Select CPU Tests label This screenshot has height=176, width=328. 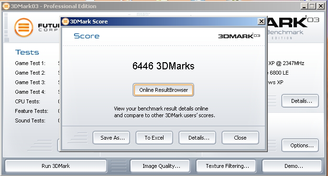tap(27, 101)
